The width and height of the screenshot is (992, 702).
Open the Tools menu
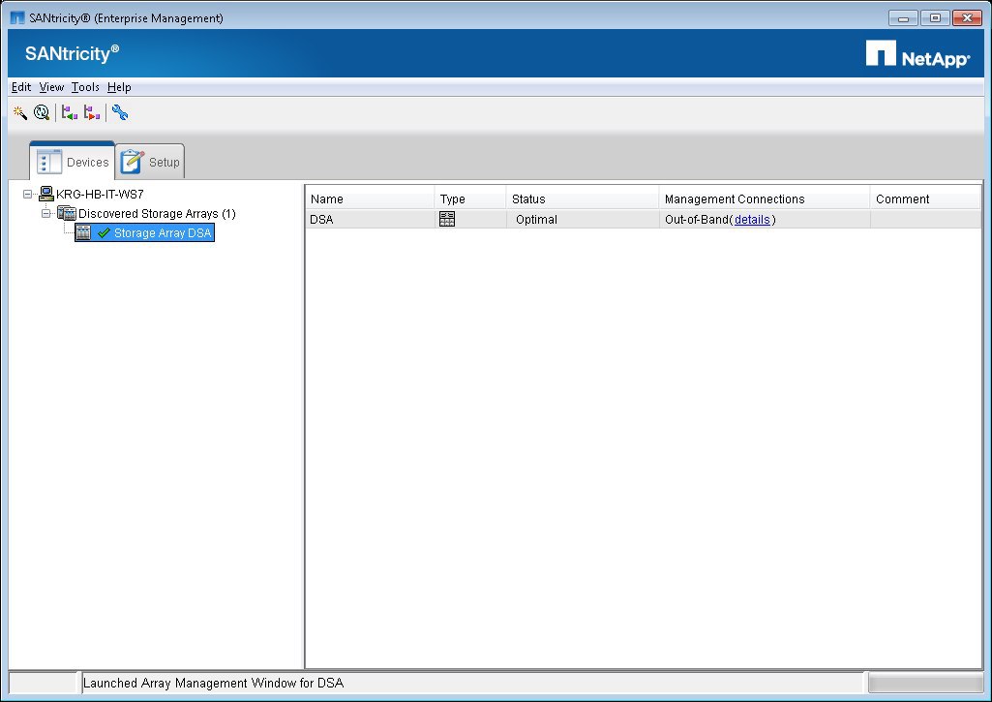[x=85, y=87]
